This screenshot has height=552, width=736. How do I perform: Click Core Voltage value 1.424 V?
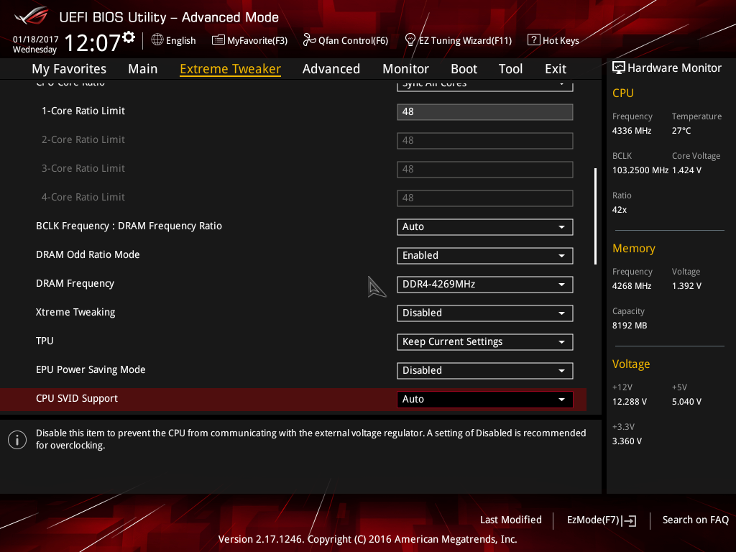686,170
